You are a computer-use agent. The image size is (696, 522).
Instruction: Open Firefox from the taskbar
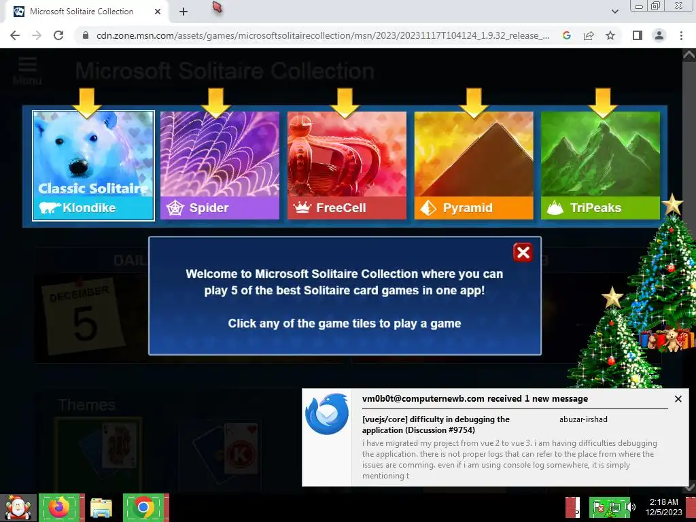click(60, 507)
